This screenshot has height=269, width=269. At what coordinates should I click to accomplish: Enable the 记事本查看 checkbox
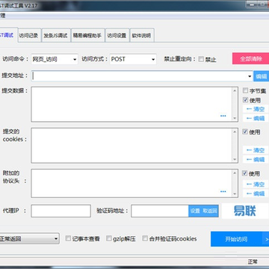coord(68,238)
